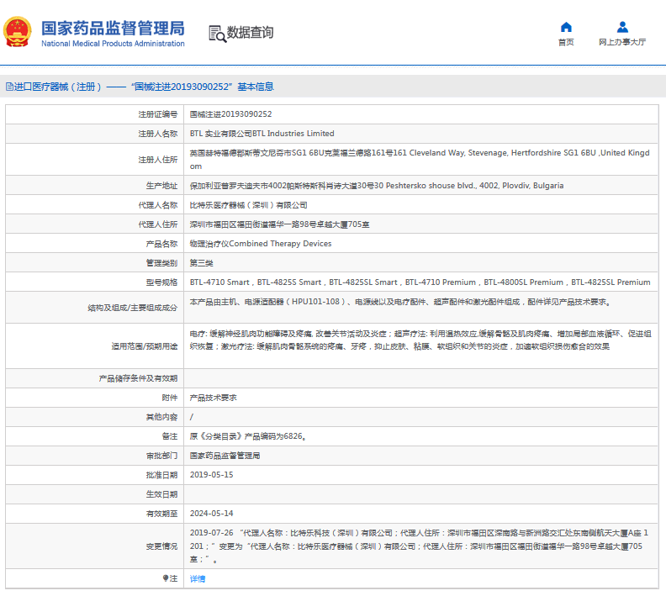Open 网上办事大厅 user icon

pyautogui.click(x=622, y=27)
